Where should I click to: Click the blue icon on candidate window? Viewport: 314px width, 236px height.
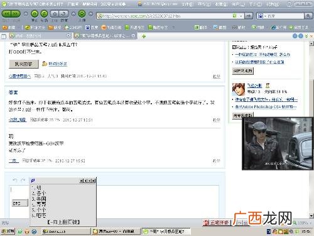pyautogui.click(x=33, y=180)
